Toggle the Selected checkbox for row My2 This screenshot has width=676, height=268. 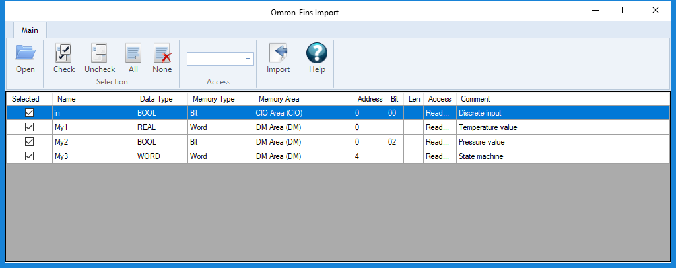point(29,142)
